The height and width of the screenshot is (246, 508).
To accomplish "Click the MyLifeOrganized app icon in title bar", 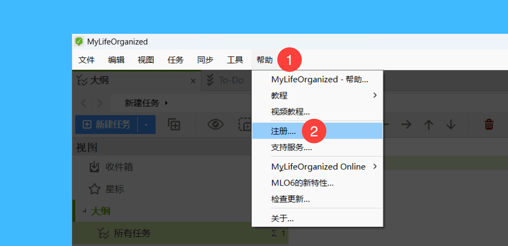I will [79, 41].
